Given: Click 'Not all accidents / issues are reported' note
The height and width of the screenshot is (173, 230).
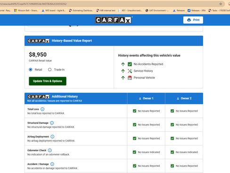Looking at the screenshot, I should coord(55,101).
